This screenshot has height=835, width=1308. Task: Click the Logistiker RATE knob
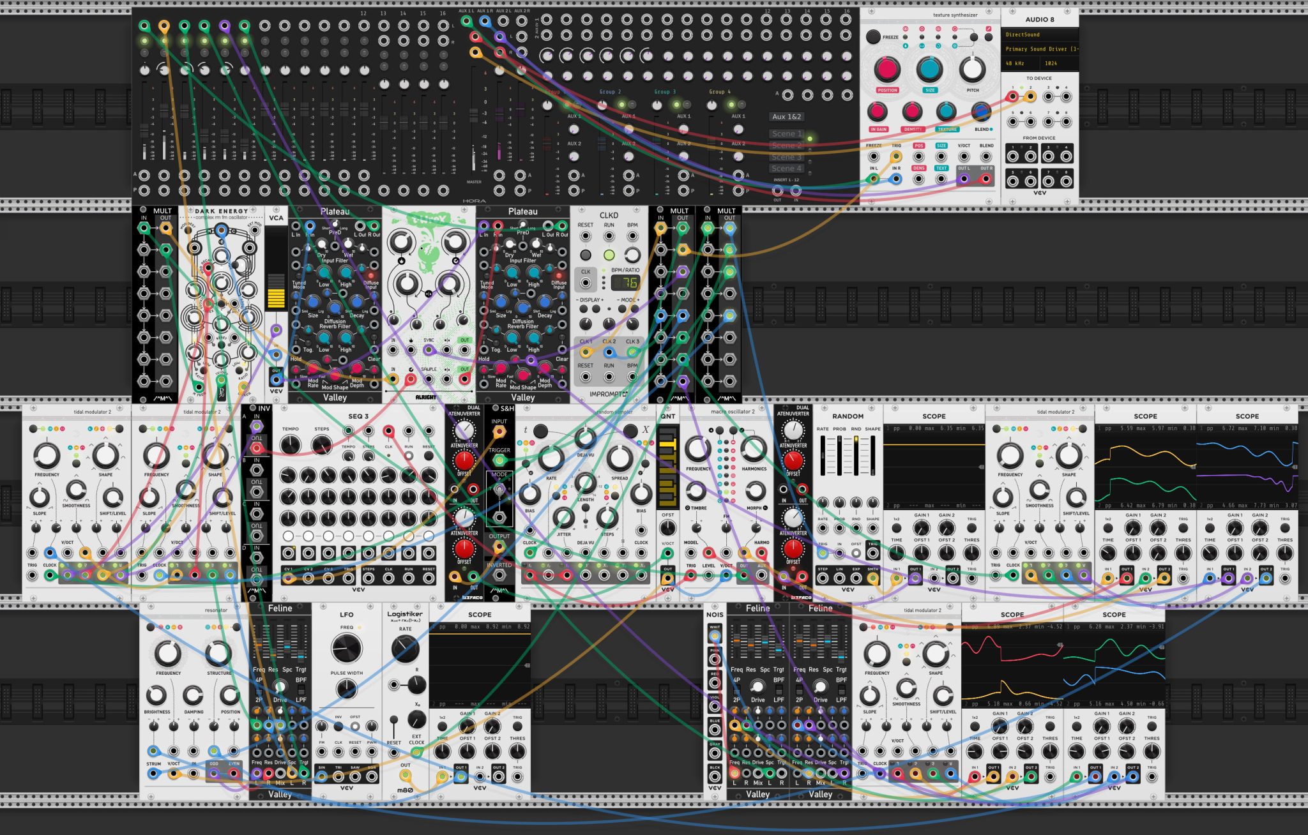tap(405, 649)
